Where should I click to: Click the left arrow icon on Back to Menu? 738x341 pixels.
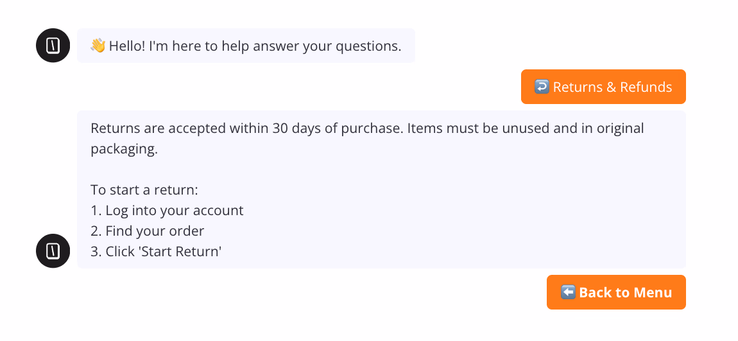(567, 293)
